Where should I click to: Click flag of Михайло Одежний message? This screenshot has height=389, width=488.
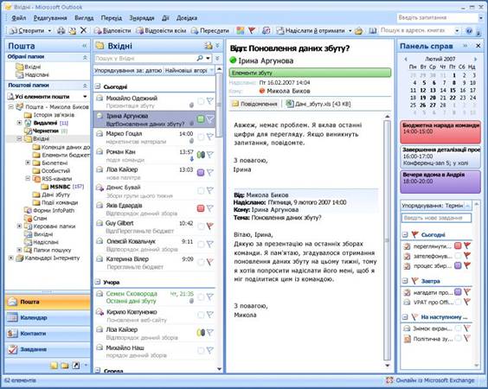point(210,101)
